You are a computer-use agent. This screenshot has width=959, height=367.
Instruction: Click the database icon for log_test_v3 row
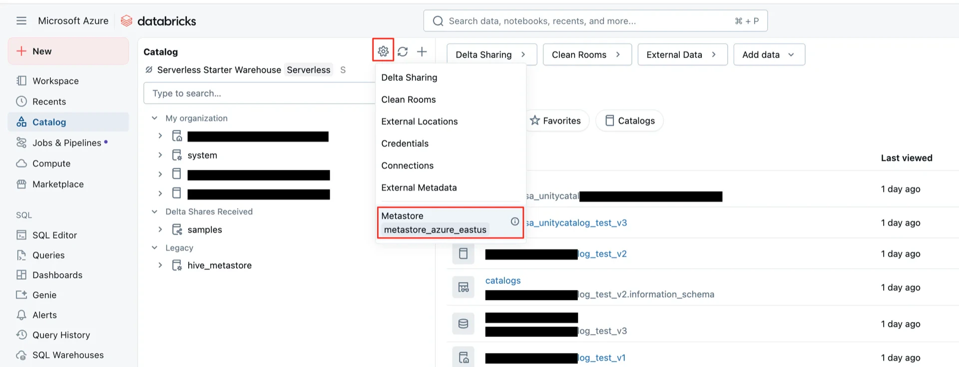coord(464,324)
